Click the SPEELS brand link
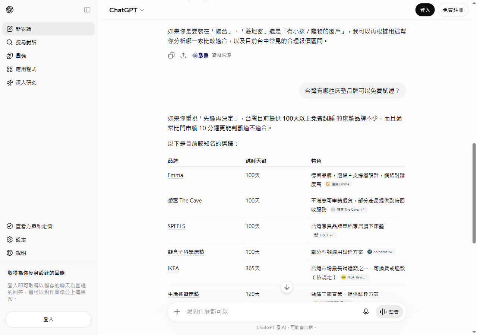Image resolution: width=477 pixels, height=335 pixels. point(176,226)
